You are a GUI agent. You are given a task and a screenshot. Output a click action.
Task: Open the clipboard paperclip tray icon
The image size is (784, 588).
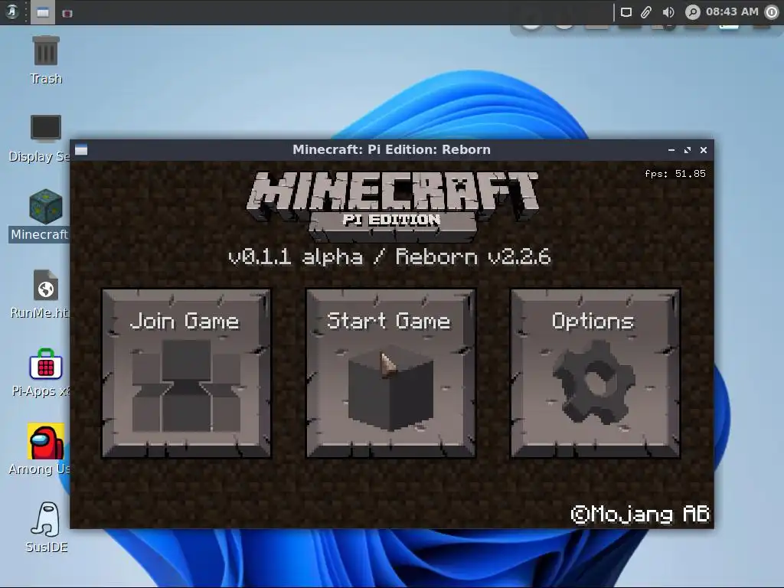coord(646,12)
